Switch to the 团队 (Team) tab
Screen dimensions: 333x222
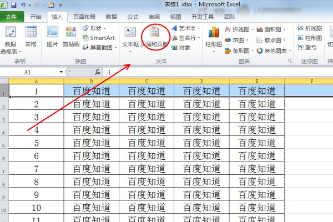tap(230, 17)
